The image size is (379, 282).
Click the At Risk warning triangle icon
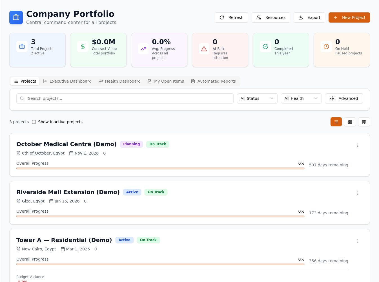coord(204,49)
